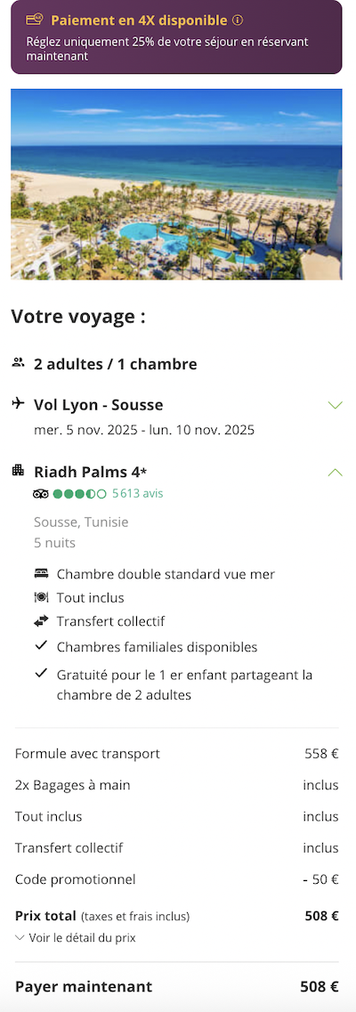Click the checkmark next to Chambres familiales disponibles
Viewport: 356px width, 1012px height.
(x=41, y=644)
